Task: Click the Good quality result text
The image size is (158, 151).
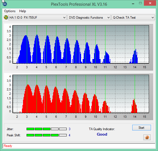Action: pos(102,134)
